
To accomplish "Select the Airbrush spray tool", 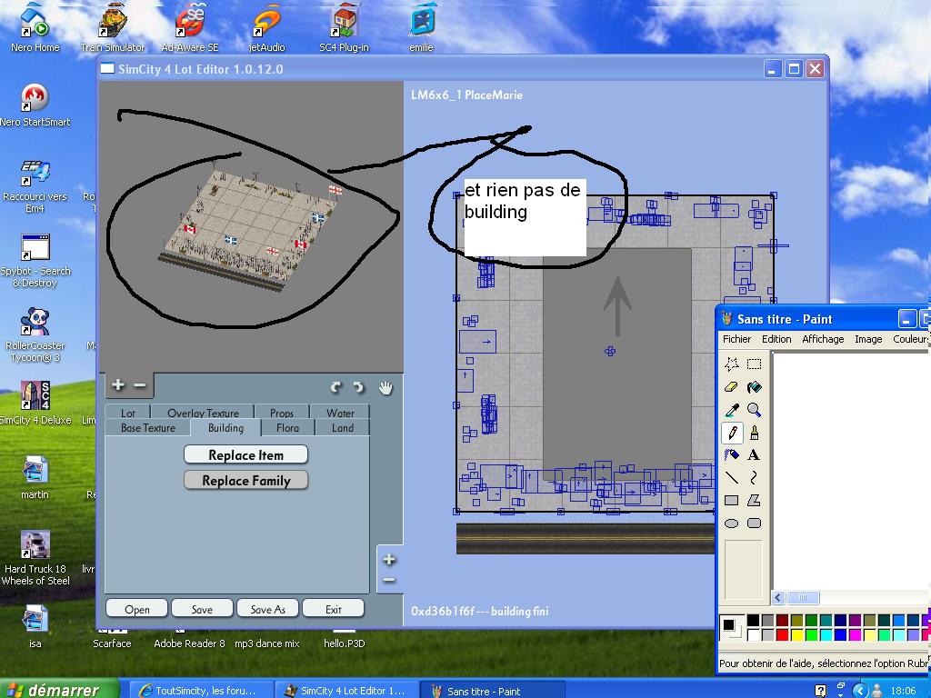I will pyautogui.click(x=732, y=455).
